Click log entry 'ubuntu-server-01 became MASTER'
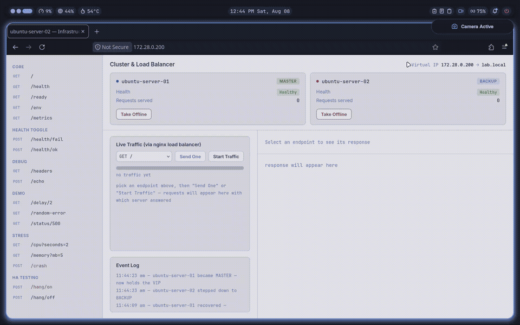Image resolution: width=520 pixels, height=325 pixels. (177, 279)
